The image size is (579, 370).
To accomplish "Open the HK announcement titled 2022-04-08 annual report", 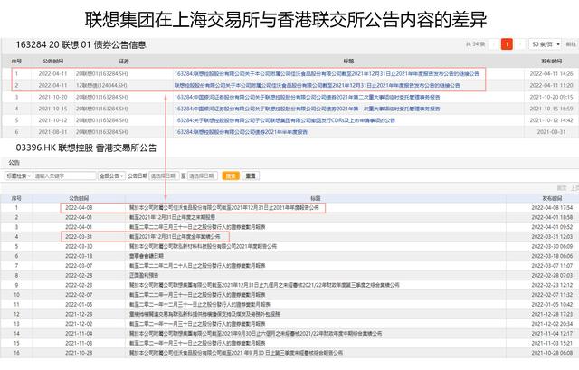I will [x=223, y=207].
